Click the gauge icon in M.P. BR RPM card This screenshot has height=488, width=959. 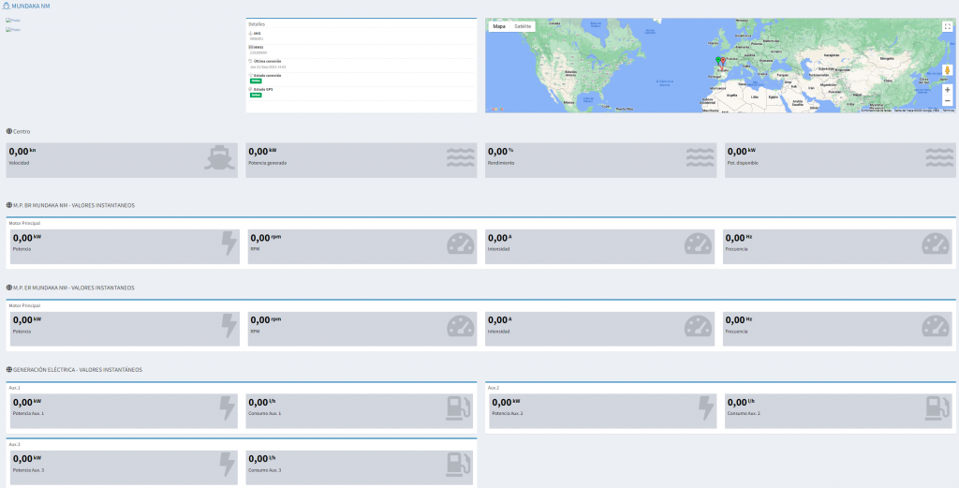[460, 244]
